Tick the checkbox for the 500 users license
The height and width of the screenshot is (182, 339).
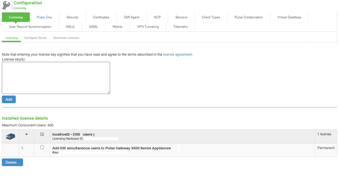pyautogui.click(x=42, y=148)
